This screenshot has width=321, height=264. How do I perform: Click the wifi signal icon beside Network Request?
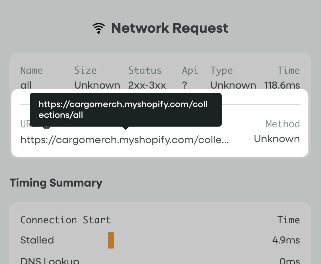tap(98, 28)
